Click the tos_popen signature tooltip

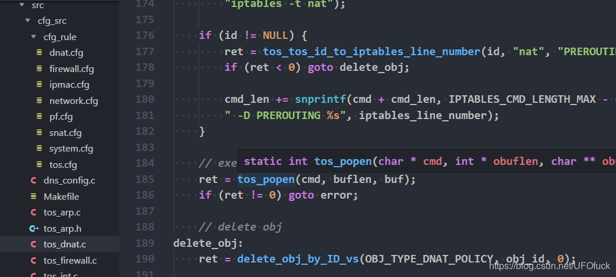pyautogui.click(x=427, y=161)
